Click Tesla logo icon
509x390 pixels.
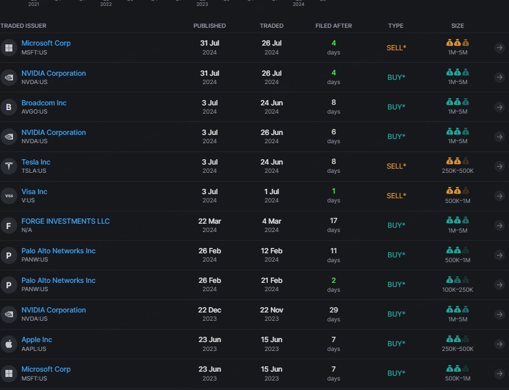[x=9, y=166]
